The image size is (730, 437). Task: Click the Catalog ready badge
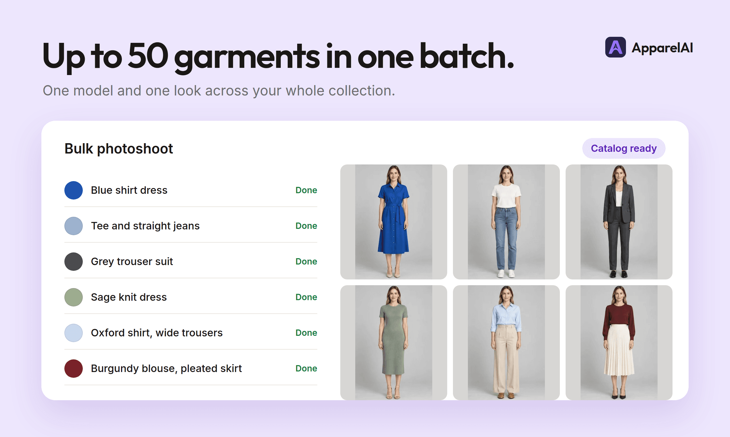pyautogui.click(x=624, y=148)
